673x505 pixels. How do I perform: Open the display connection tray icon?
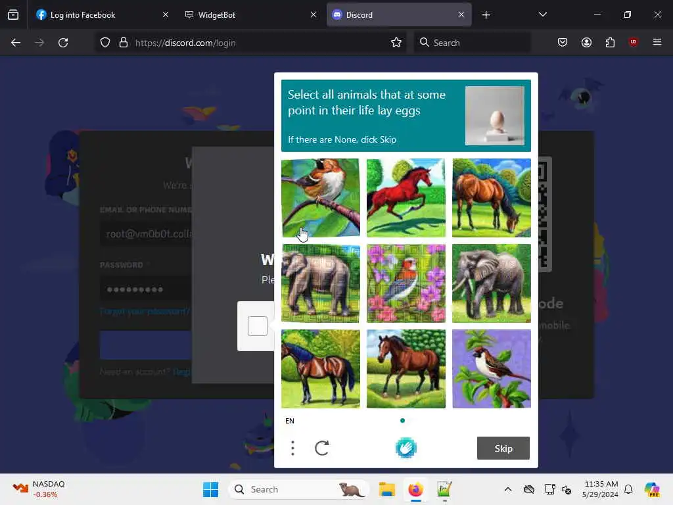click(549, 489)
